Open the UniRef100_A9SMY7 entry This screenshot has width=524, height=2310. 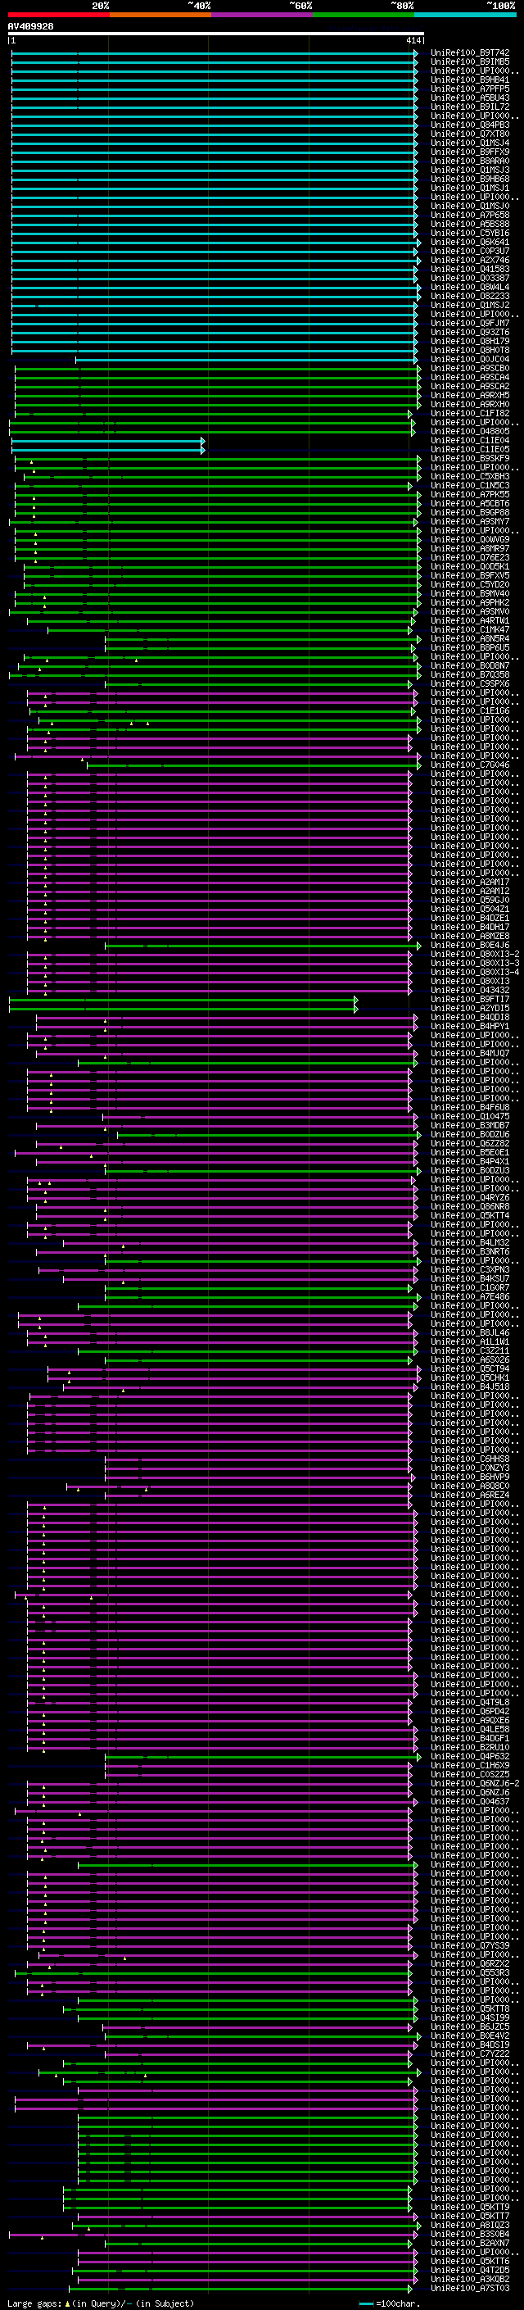(470, 521)
